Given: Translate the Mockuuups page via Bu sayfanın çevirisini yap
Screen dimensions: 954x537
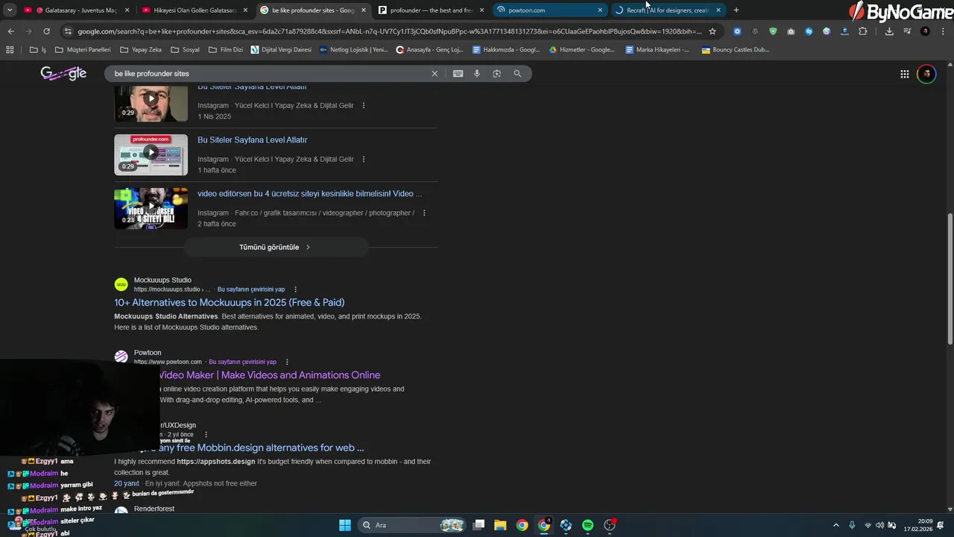Looking at the screenshot, I should pyautogui.click(x=251, y=289).
